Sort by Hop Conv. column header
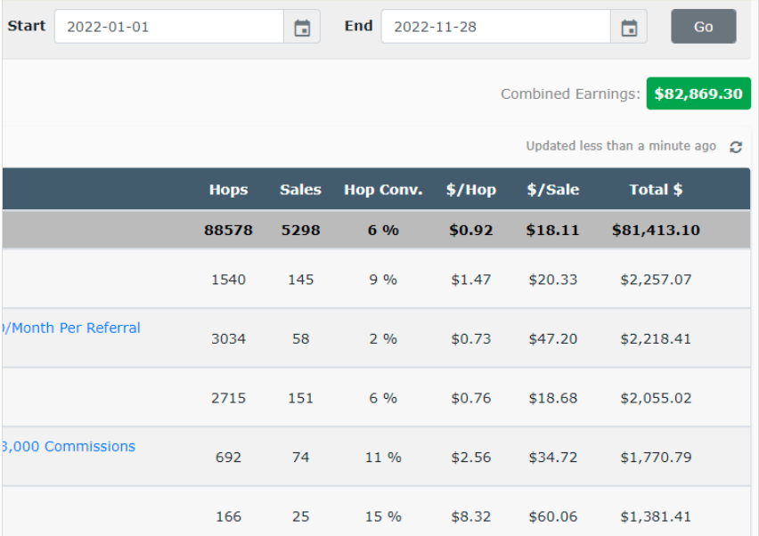Screen dimensions: 759x536 [x=383, y=189]
